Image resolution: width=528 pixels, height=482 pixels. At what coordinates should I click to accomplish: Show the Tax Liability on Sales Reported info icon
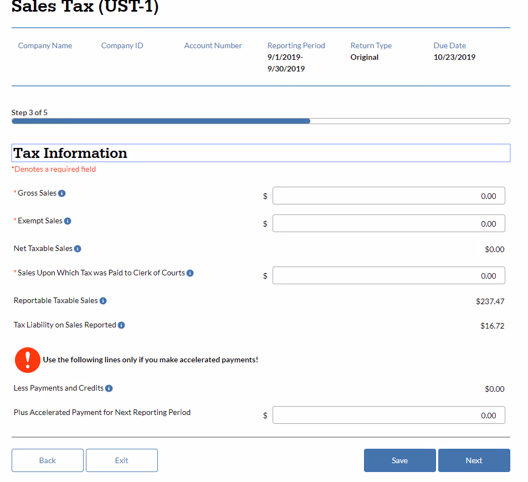pyautogui.click(x=121, y=325)
